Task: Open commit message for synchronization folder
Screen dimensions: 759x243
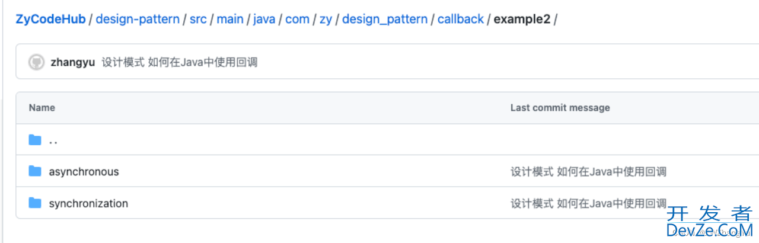Action: pyautogui.click(x=589, y=203)
